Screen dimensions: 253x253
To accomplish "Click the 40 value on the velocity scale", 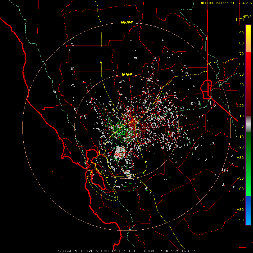I will 241,85.
